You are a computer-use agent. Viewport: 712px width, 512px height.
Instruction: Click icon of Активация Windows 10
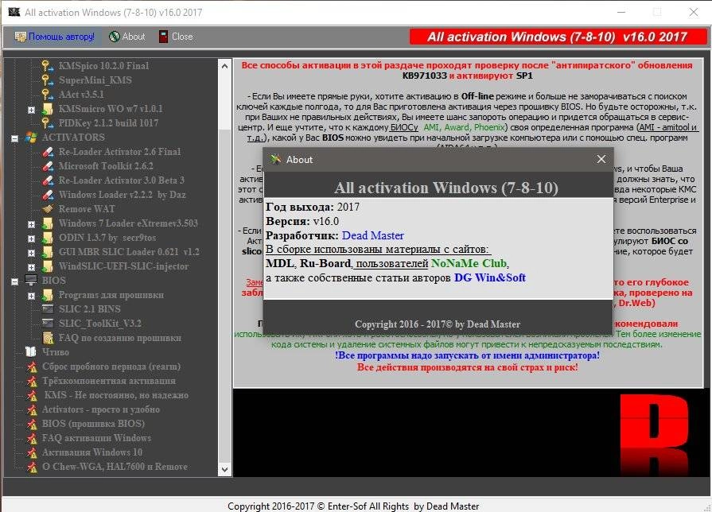32,452
